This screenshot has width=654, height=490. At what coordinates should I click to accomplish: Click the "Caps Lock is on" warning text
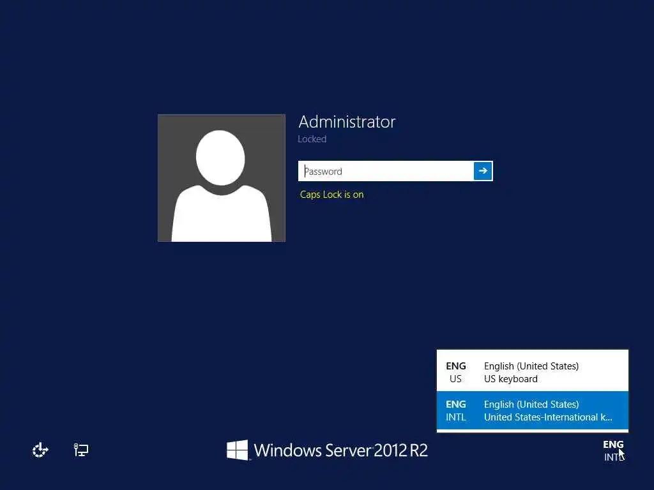[x=331, y=195]
